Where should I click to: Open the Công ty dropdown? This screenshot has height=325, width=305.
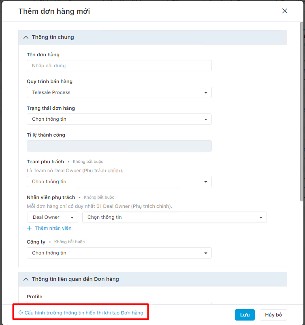click(x=119, y=253)
